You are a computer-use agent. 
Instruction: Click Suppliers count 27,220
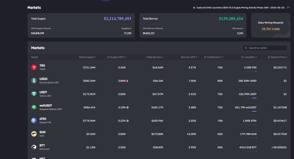pos(127,33)
